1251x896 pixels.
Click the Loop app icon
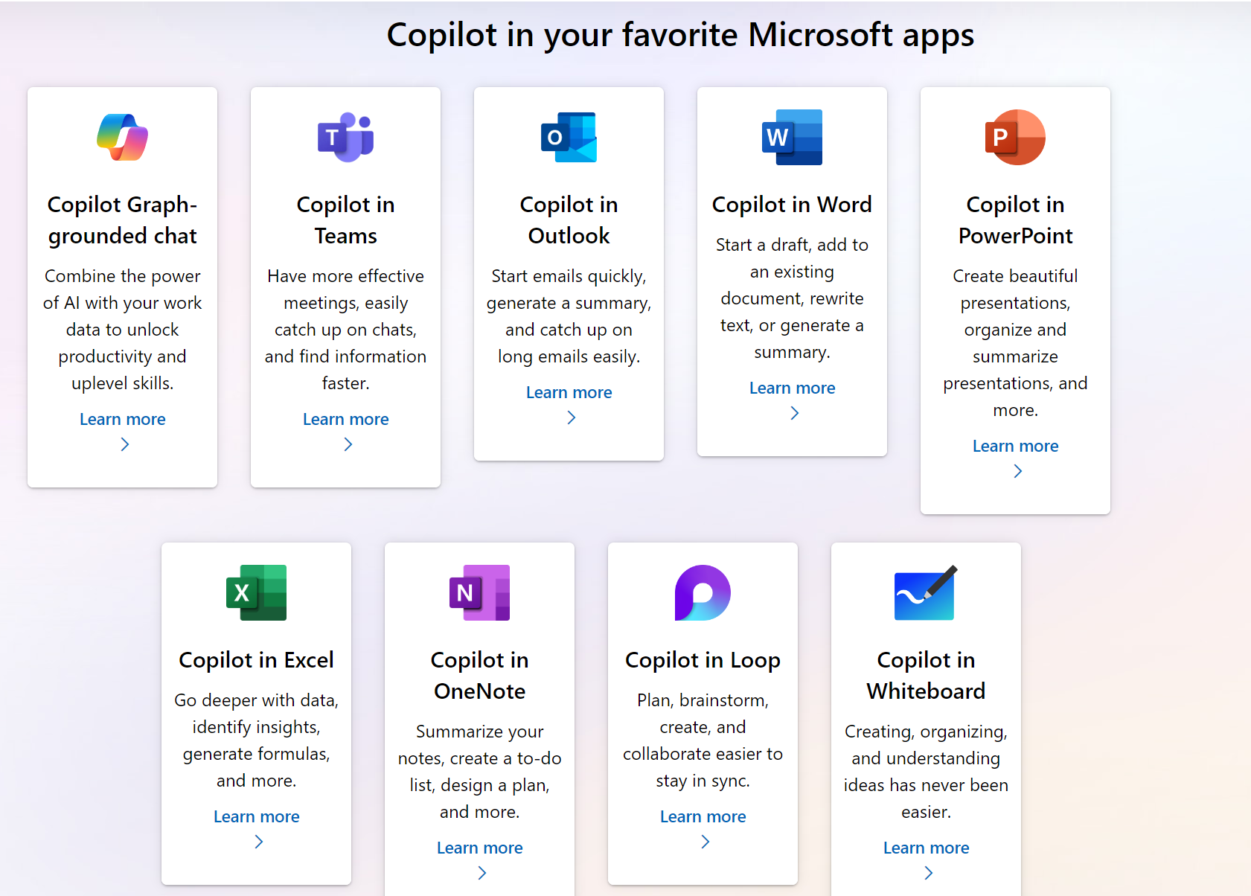(x=703, y=592)
